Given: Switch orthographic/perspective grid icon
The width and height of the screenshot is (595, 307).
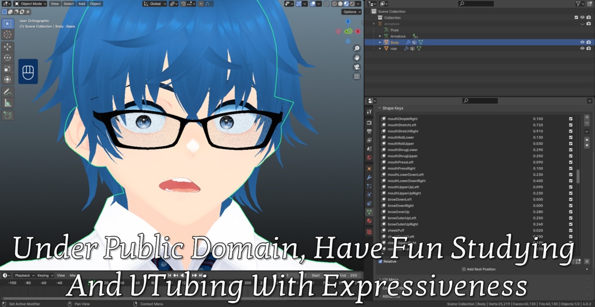Looking at the screenshot, I should tap(357, 77).
